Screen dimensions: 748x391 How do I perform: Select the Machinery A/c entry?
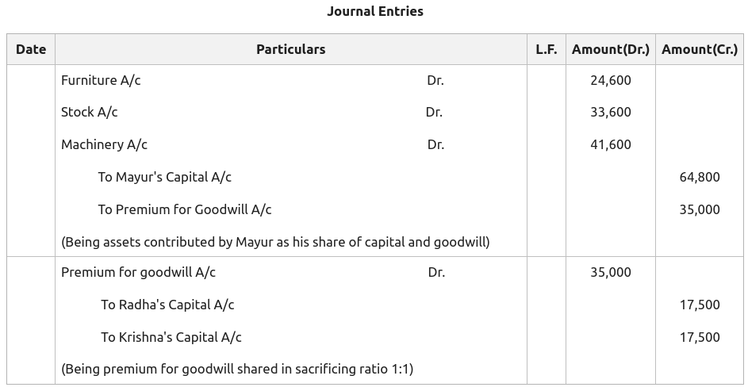104,144
